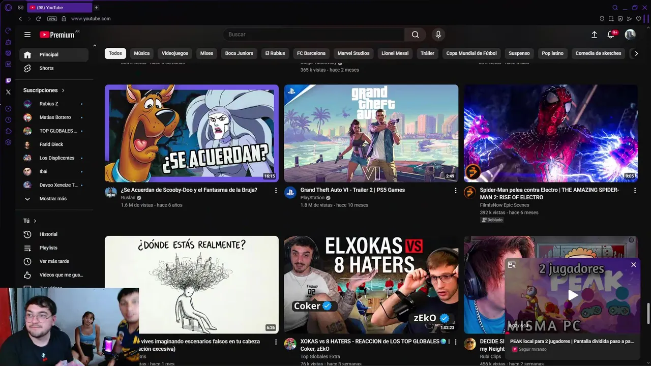Open Extensions cube icon in Opera sidebar

[8, 131]
